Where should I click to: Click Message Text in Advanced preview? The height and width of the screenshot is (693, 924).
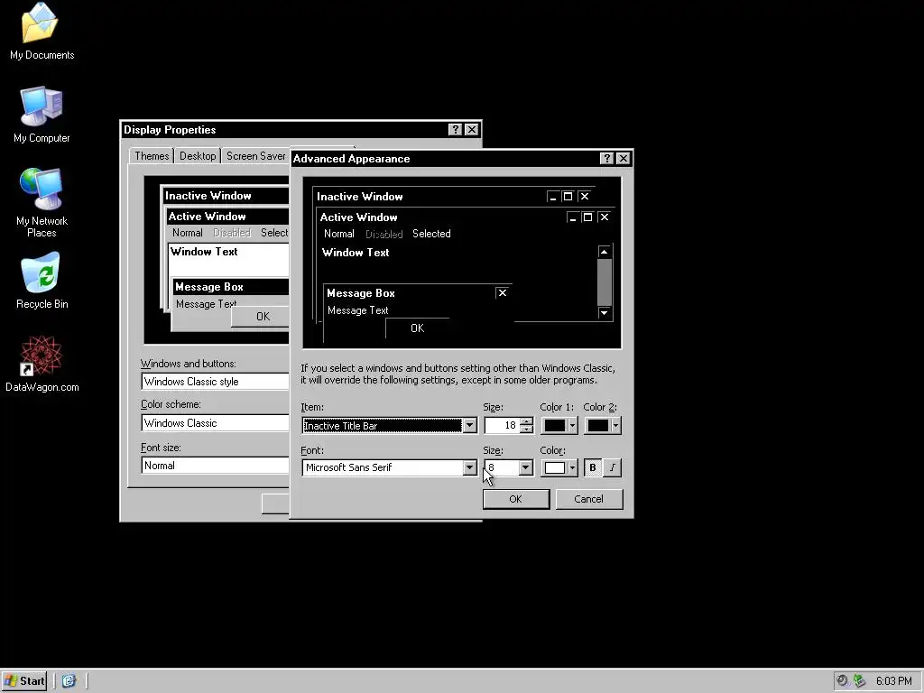(357, 310)
